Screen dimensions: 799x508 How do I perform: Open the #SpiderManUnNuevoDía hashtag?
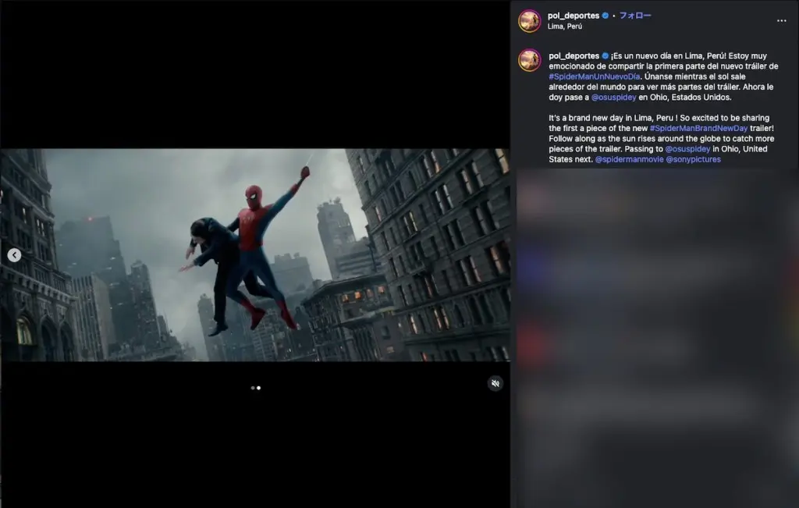(594, 76)
